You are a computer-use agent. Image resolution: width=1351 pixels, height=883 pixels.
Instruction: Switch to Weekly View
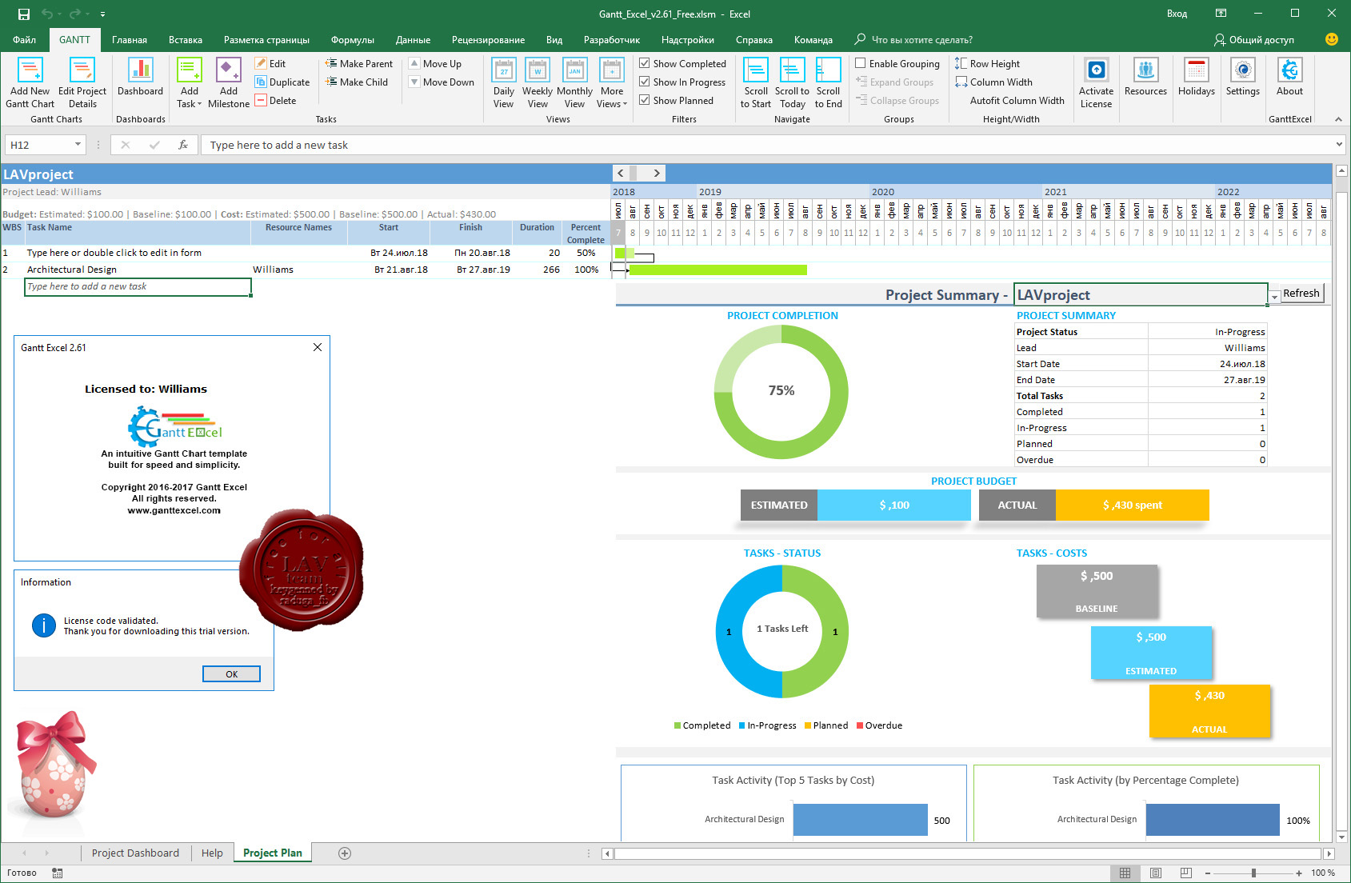(538, 83)
